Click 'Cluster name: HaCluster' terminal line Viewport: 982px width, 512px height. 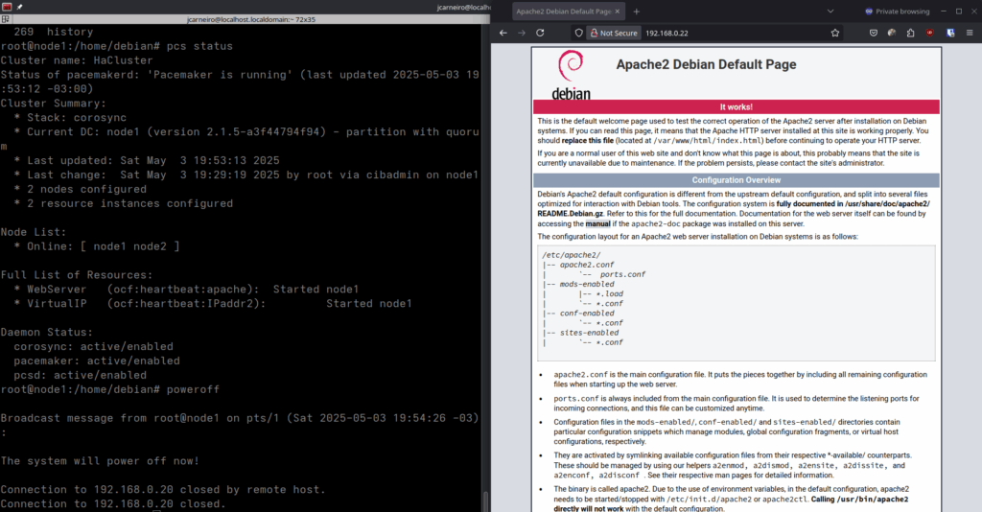point(77,60)
